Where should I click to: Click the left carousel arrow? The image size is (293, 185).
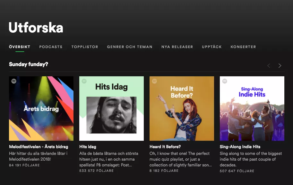pyautogui.click(x=269, y=65)
